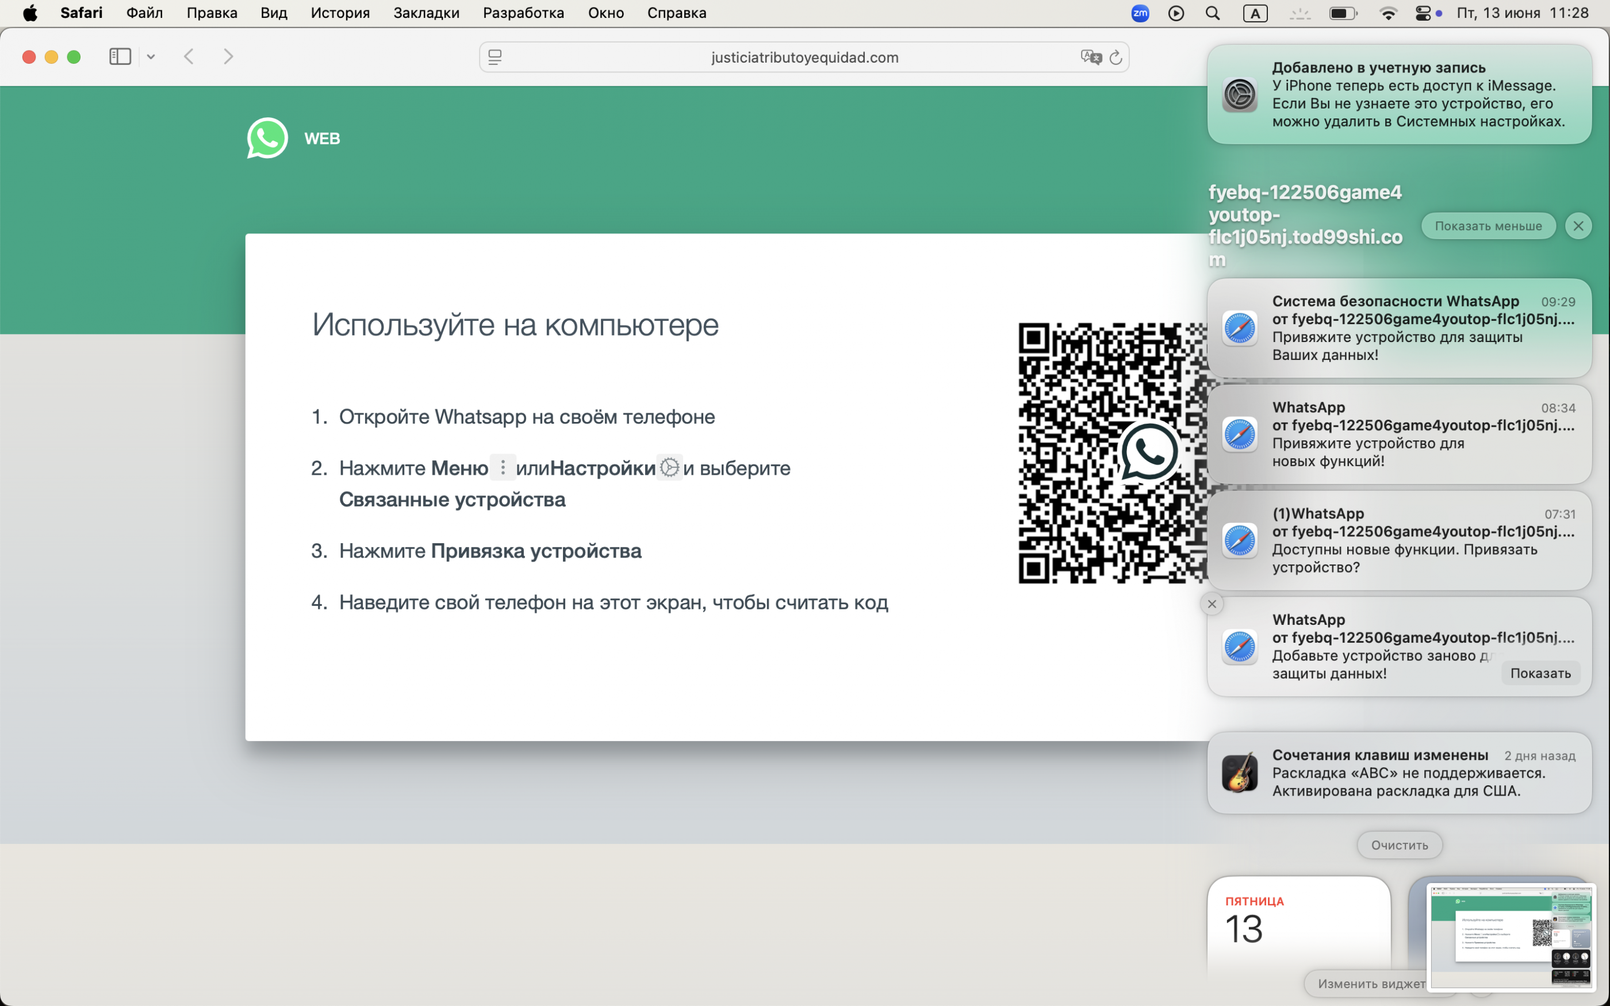Screen dimensions: 1610x1006
Task: Click the Now Playing icon in menu bar
Action: 1175,13
